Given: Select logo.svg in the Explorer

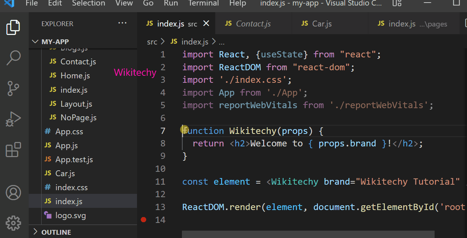Looking at the screenshot, I should pos(70,215).
